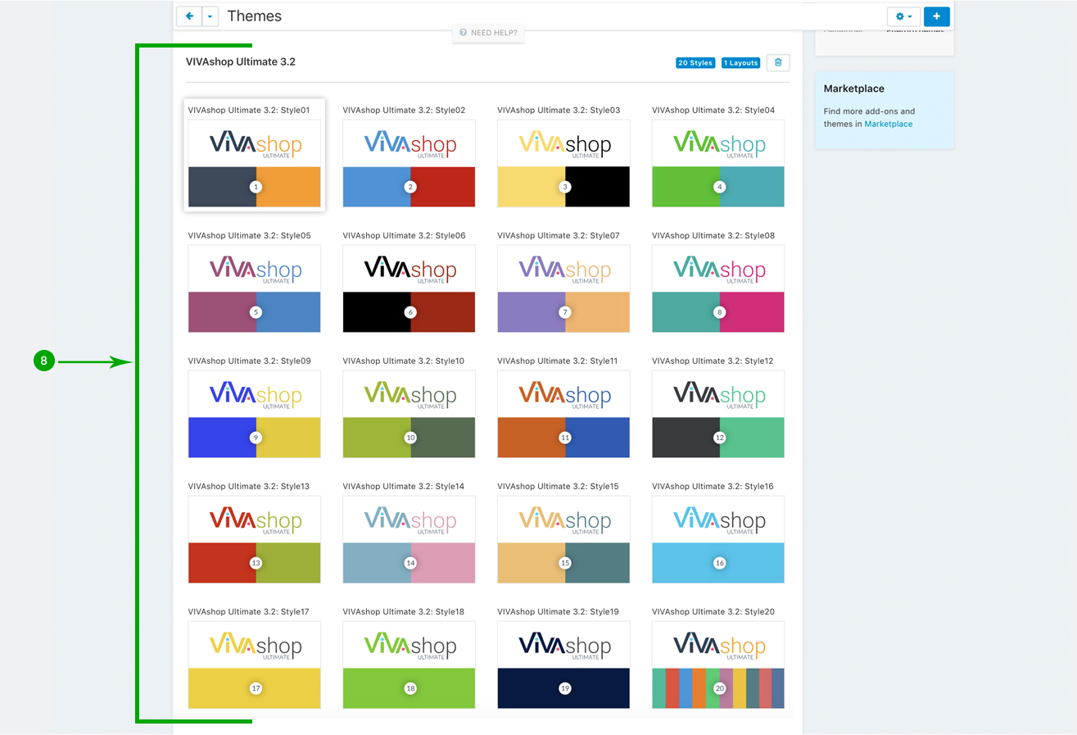Click the blue plus add button
The height and width of the screenshot is (735, 1077).
[936, 16]
